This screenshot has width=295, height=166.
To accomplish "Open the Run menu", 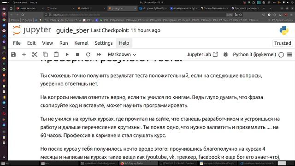I will pos(64,43).
